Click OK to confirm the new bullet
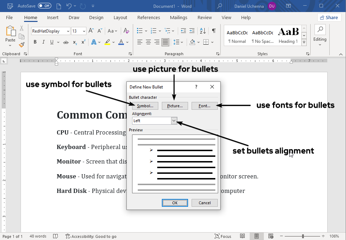 [175, 202]
